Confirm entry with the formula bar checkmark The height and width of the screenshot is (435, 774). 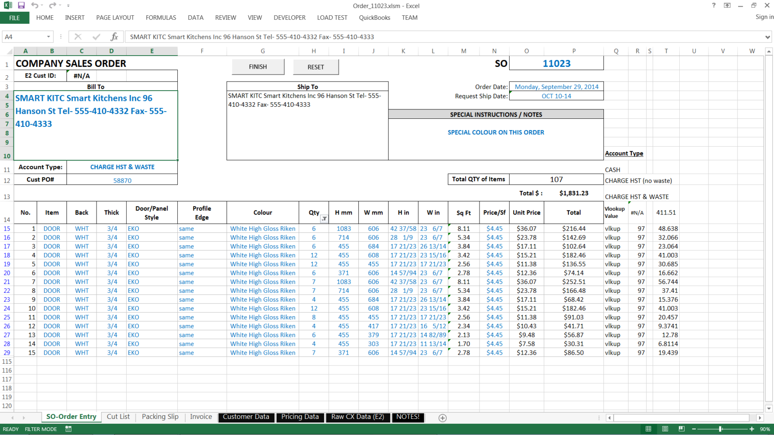[x=96, y=37]
